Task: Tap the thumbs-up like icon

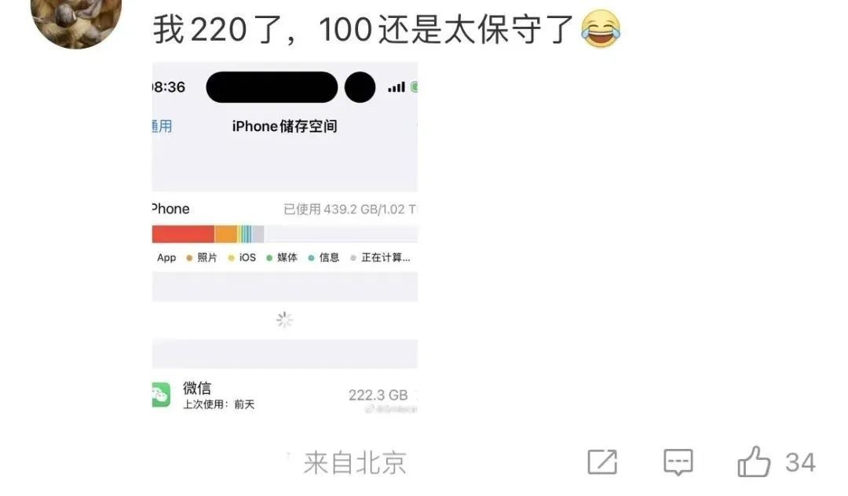Action: [x=753, y=461]
